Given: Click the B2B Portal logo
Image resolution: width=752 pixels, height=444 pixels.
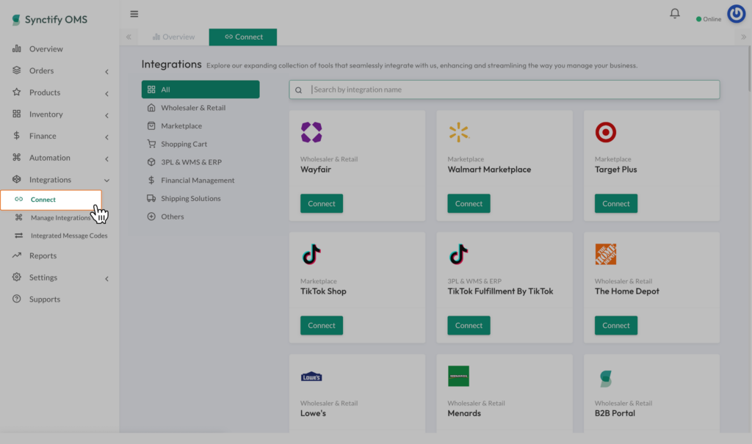Looking at the screenshot, I should (x=606, y=378).
